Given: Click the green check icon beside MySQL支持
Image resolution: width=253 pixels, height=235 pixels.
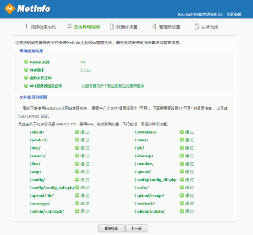Looking at the screenshot, I should point(26,62).
